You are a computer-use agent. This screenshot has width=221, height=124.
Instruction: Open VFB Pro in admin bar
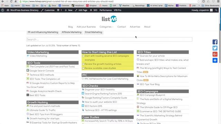point(117,10)
